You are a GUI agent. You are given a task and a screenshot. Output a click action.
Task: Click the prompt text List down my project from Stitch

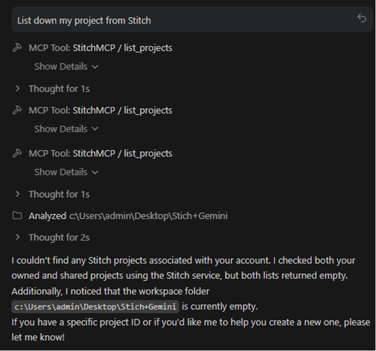(84, 21)
